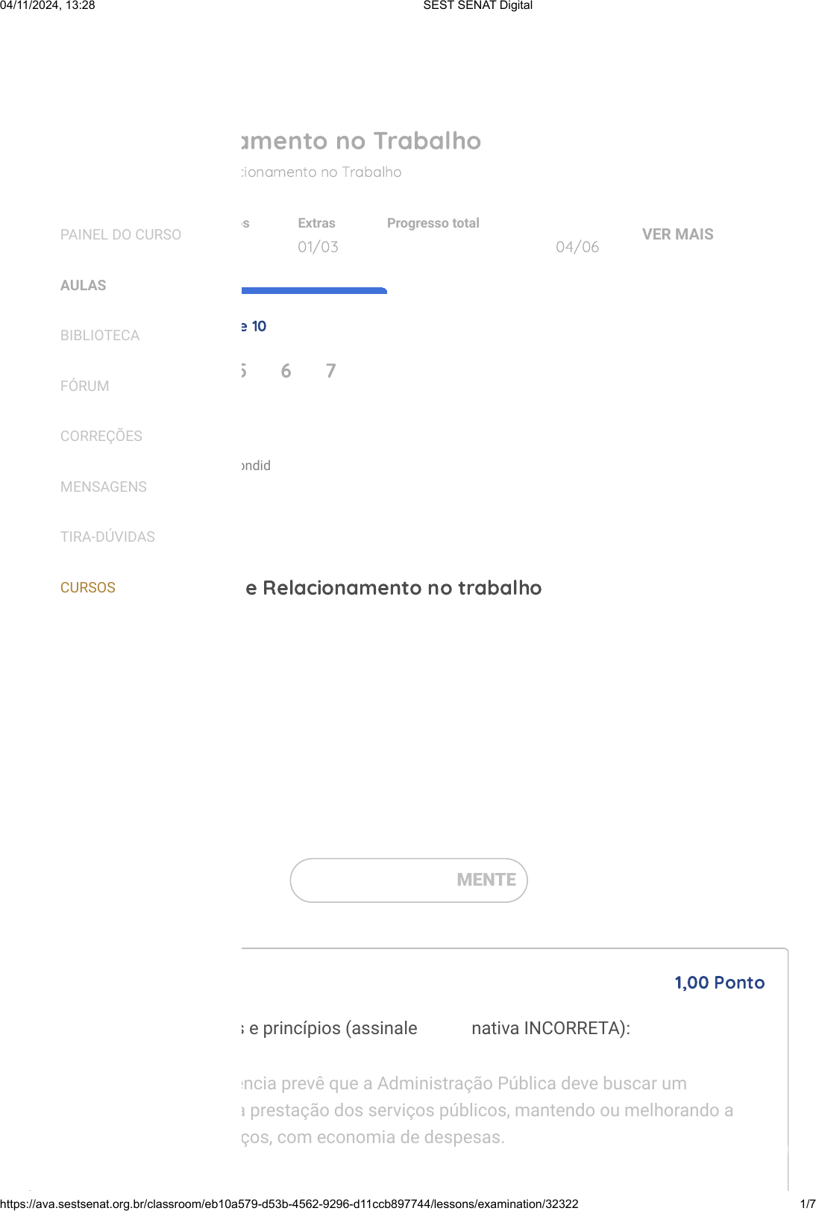Viewport: 816px width, 1211px height.
Task: Jump to question number 6
Action: pos(286,371)
